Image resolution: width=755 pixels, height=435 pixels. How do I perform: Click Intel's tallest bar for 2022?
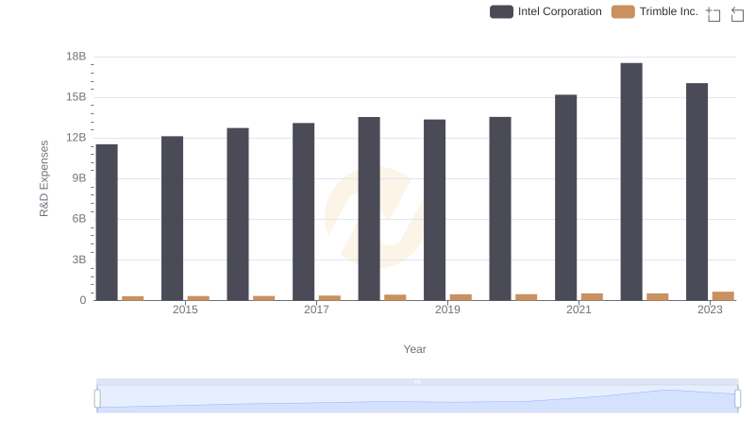point(631,182)
